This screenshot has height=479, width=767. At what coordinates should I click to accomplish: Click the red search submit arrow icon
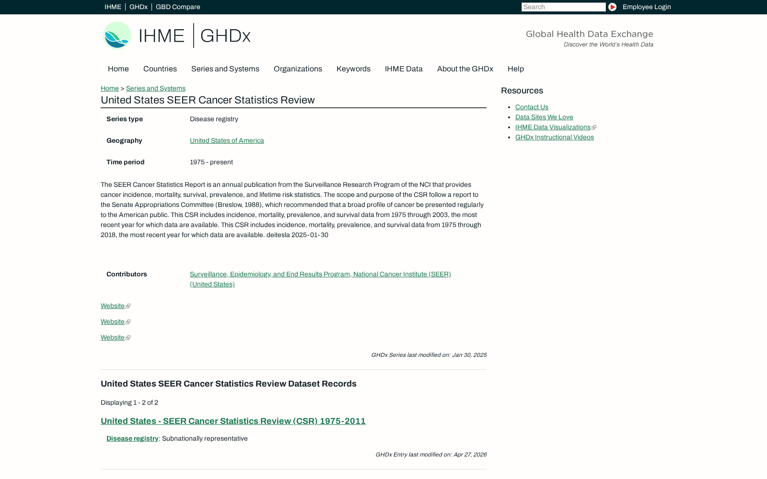[612, 7]
